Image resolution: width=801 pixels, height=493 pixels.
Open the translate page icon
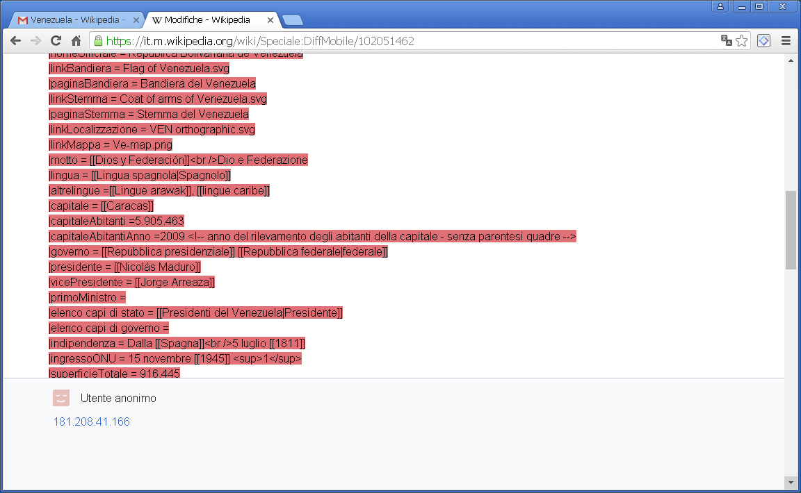[x=727, y=41]
